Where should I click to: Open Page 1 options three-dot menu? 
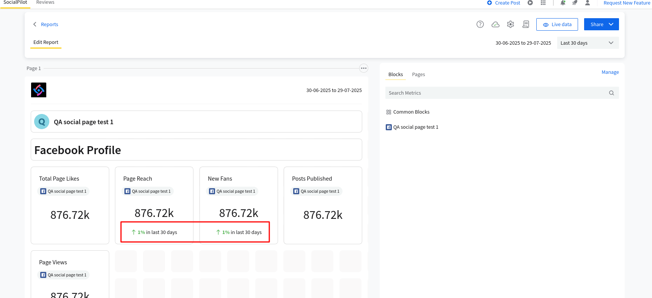tap(364, 68)
